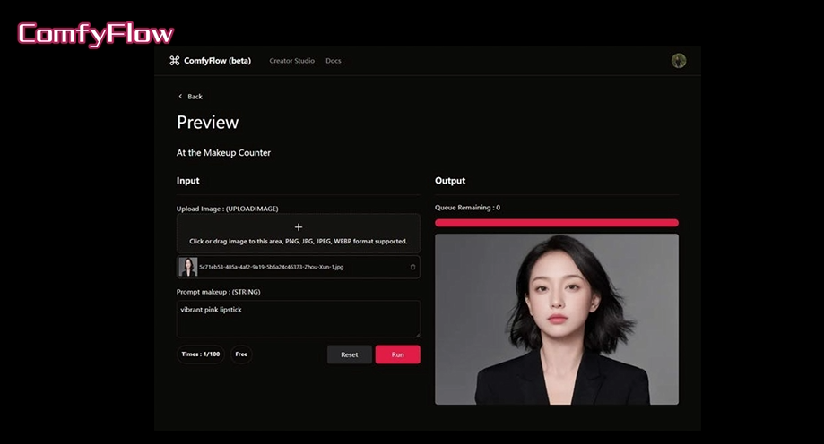The height and width of the screenshot is (444, 824).
Task: Click the Free badge
Action: coord(241,354)
